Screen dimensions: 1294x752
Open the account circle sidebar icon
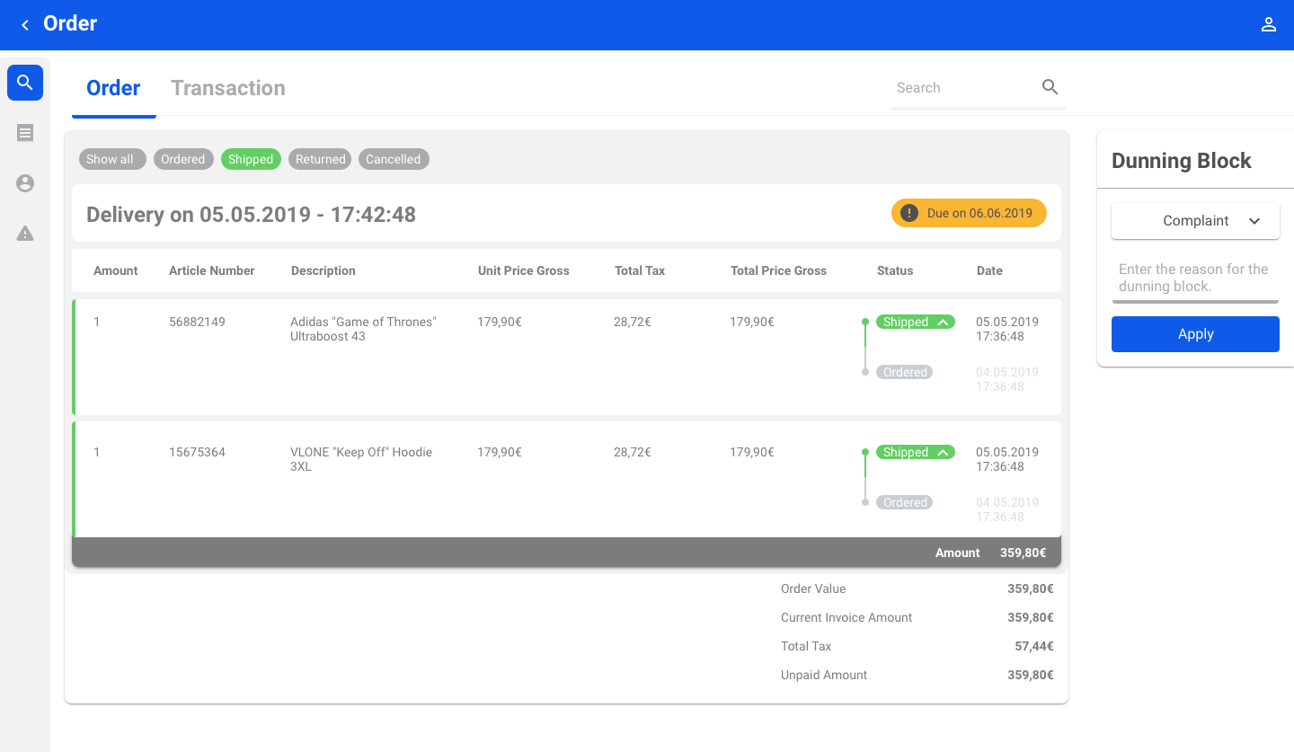tap(25, 183)
